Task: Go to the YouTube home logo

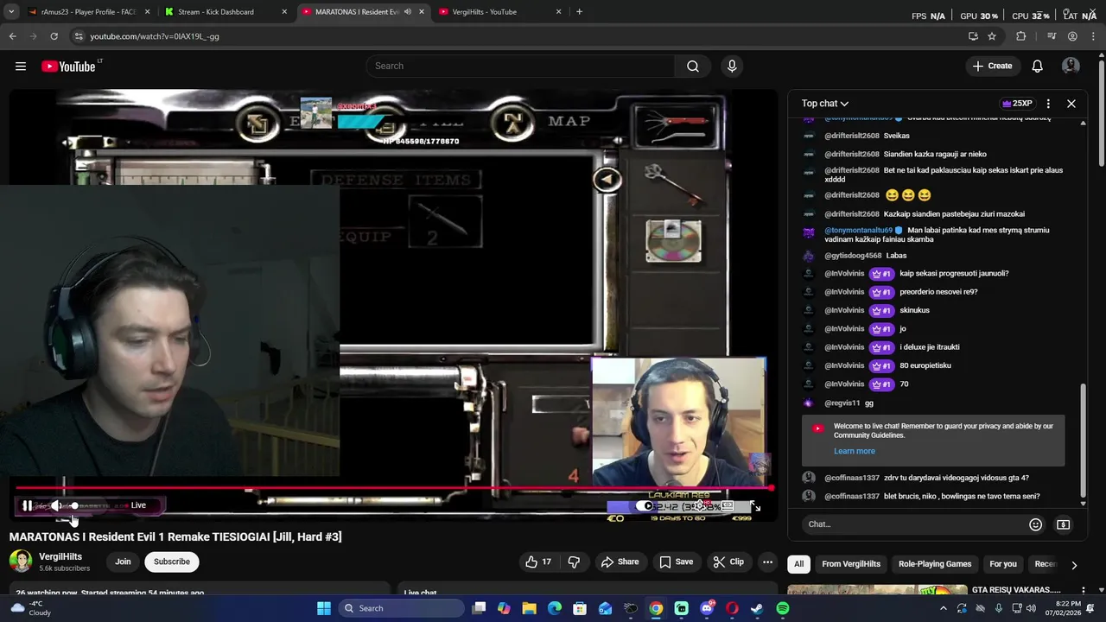Action: click(x=68, y=67)
